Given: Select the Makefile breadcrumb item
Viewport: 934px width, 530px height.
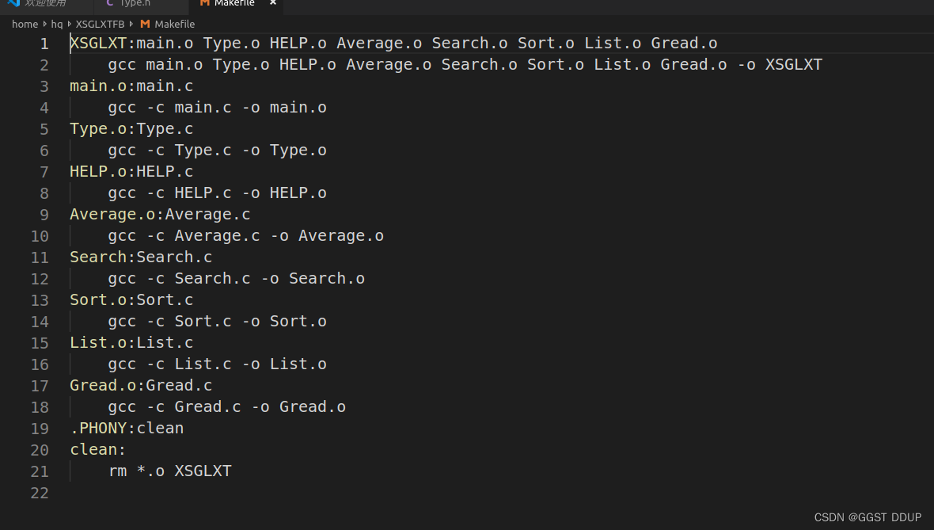Looking at the screenshot, I should [x=174, y=24].
